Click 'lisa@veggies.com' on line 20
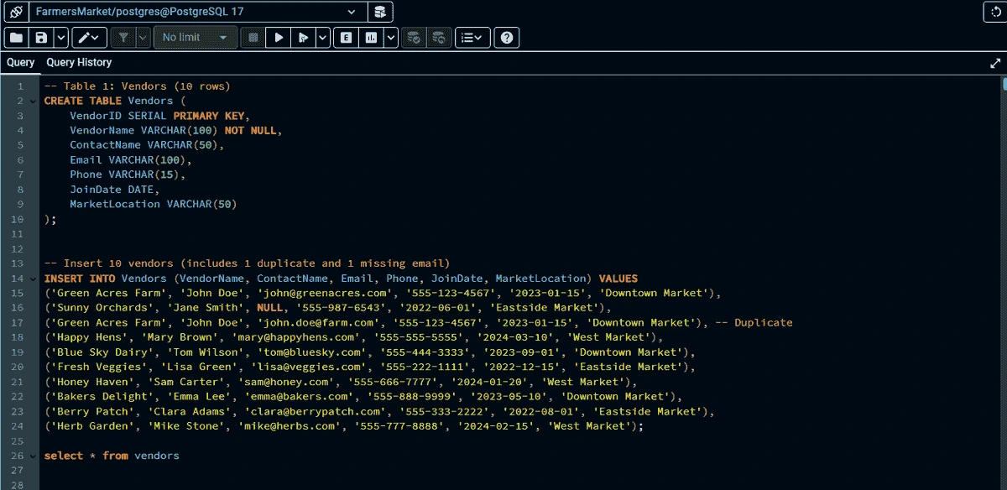The image size is (1007, 490). click(309, 367)
